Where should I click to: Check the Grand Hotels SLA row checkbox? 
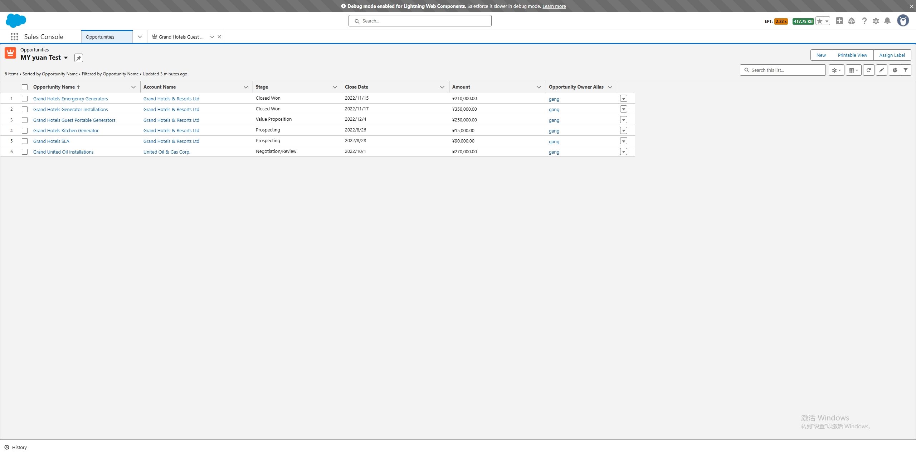(25, 141)
